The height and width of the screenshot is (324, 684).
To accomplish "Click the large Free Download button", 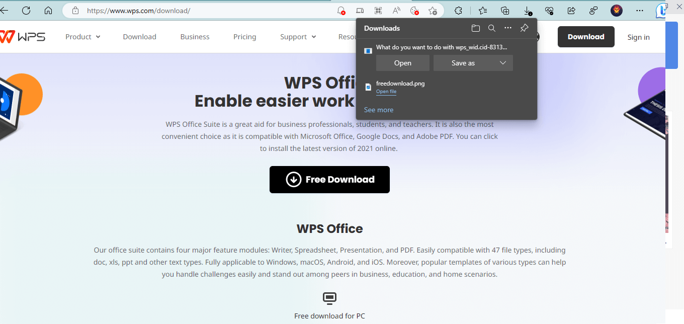I will 329,180.
